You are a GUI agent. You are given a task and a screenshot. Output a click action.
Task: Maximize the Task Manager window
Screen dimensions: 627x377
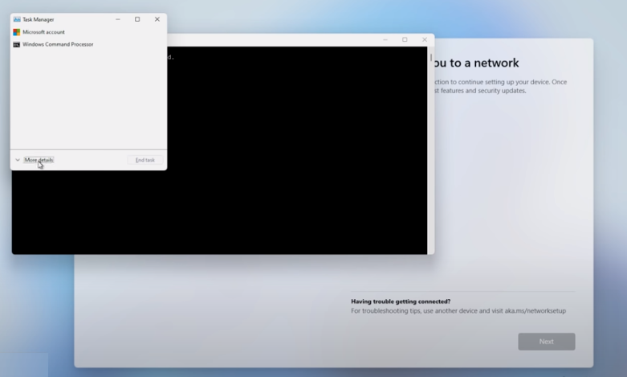click(x=137, y=19)
